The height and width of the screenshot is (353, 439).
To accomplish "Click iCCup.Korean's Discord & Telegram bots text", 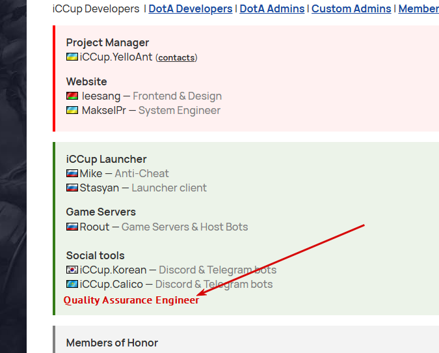I will pos(217,270).
